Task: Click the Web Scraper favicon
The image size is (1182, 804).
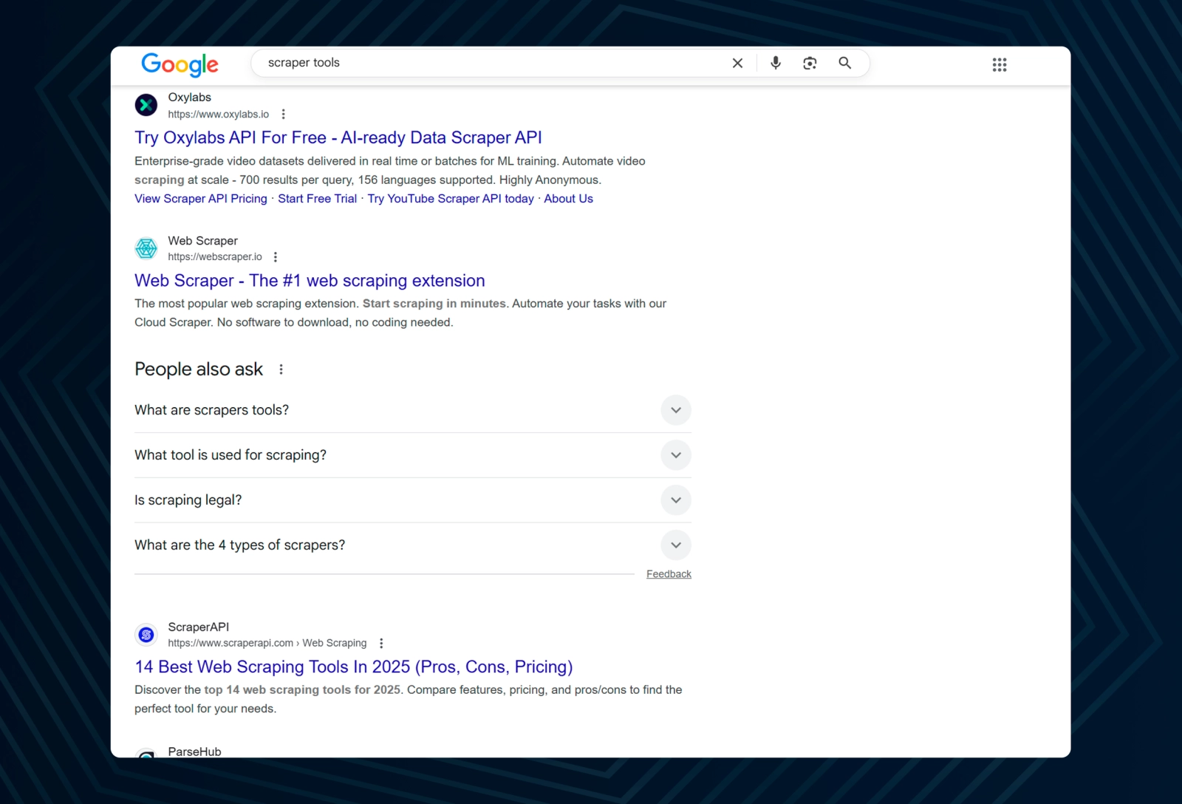Action: [x=146, y=248]
